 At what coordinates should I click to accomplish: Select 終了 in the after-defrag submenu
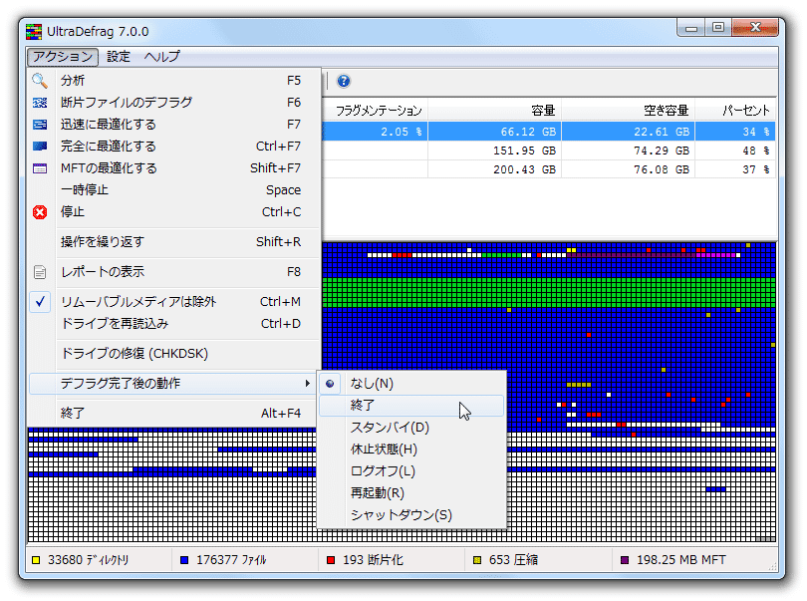411,406
